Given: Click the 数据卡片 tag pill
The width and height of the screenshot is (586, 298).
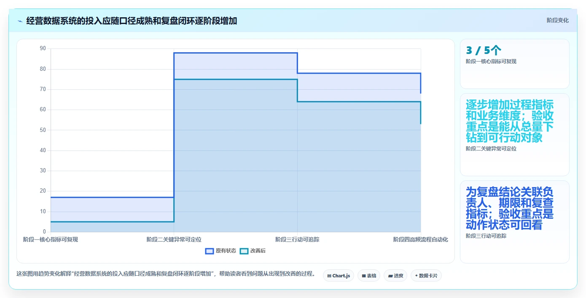Looking at the screenshot, I should (x=426, y=276).
